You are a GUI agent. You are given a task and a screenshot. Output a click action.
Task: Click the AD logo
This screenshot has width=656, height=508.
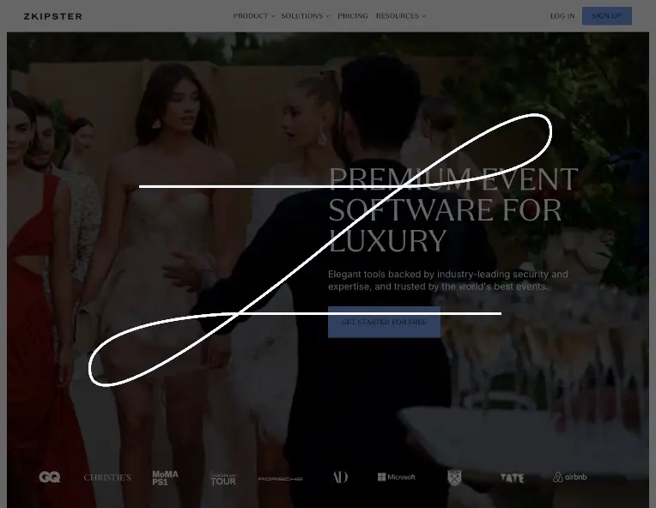coord(340,477)
